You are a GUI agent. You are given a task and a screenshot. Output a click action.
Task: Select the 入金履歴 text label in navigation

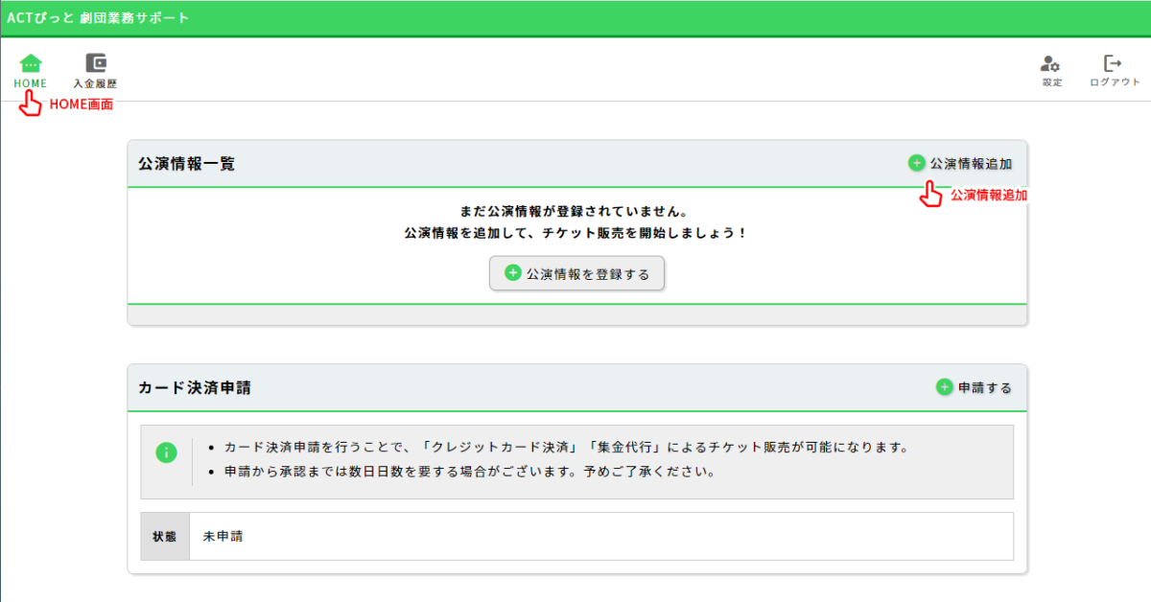[x=96, y=83]
